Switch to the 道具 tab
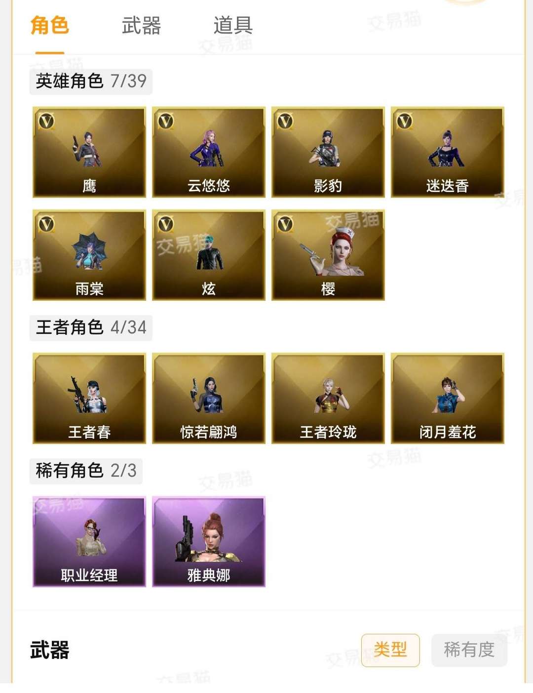 pos(233,26)
